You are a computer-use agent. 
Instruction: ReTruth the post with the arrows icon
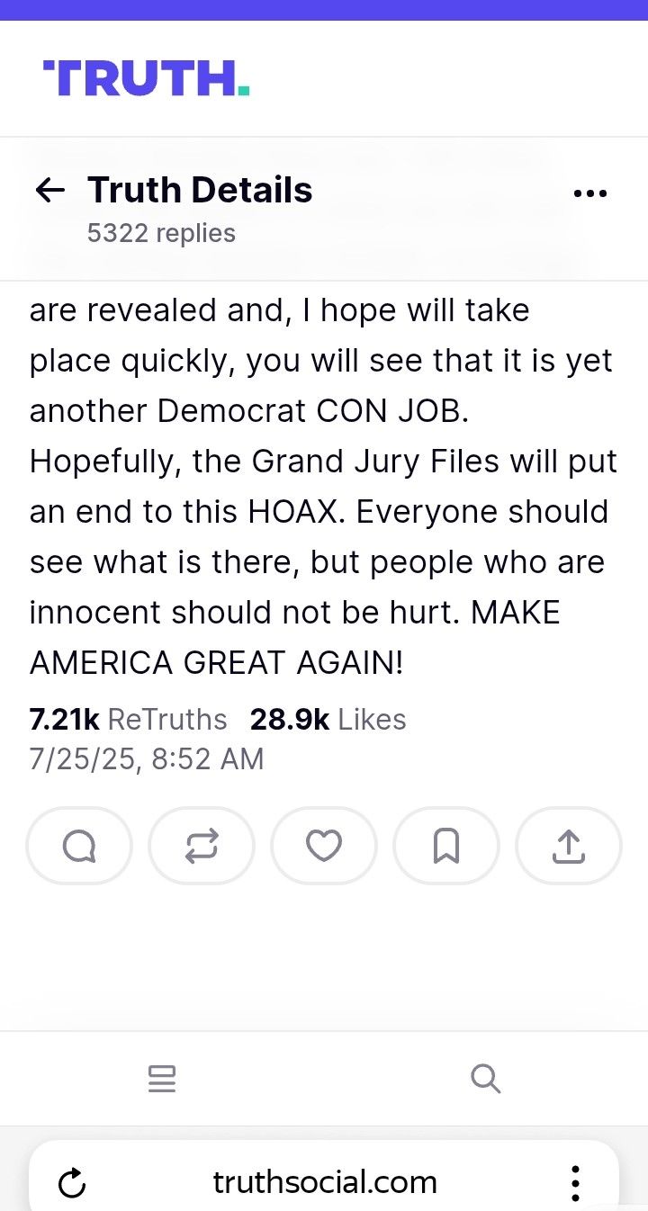click(x=202, y=846)
